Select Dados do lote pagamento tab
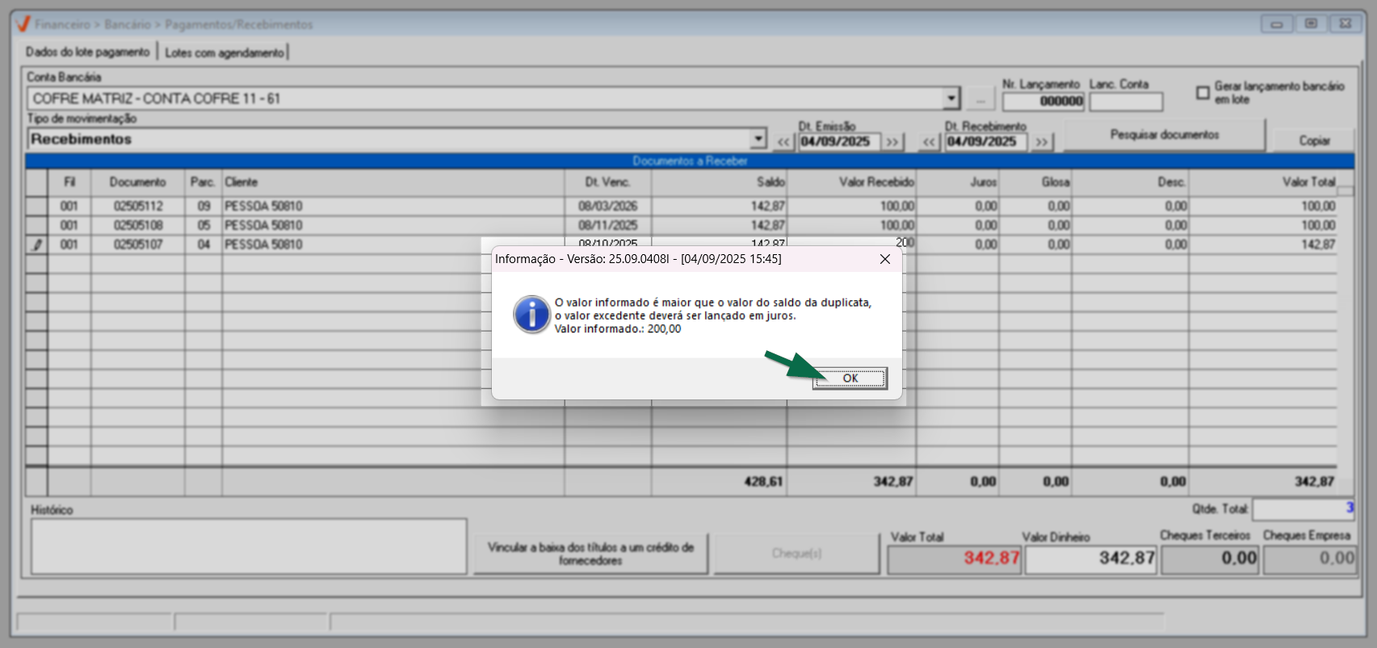The image size is (1377, 648). tap(87, 52)
